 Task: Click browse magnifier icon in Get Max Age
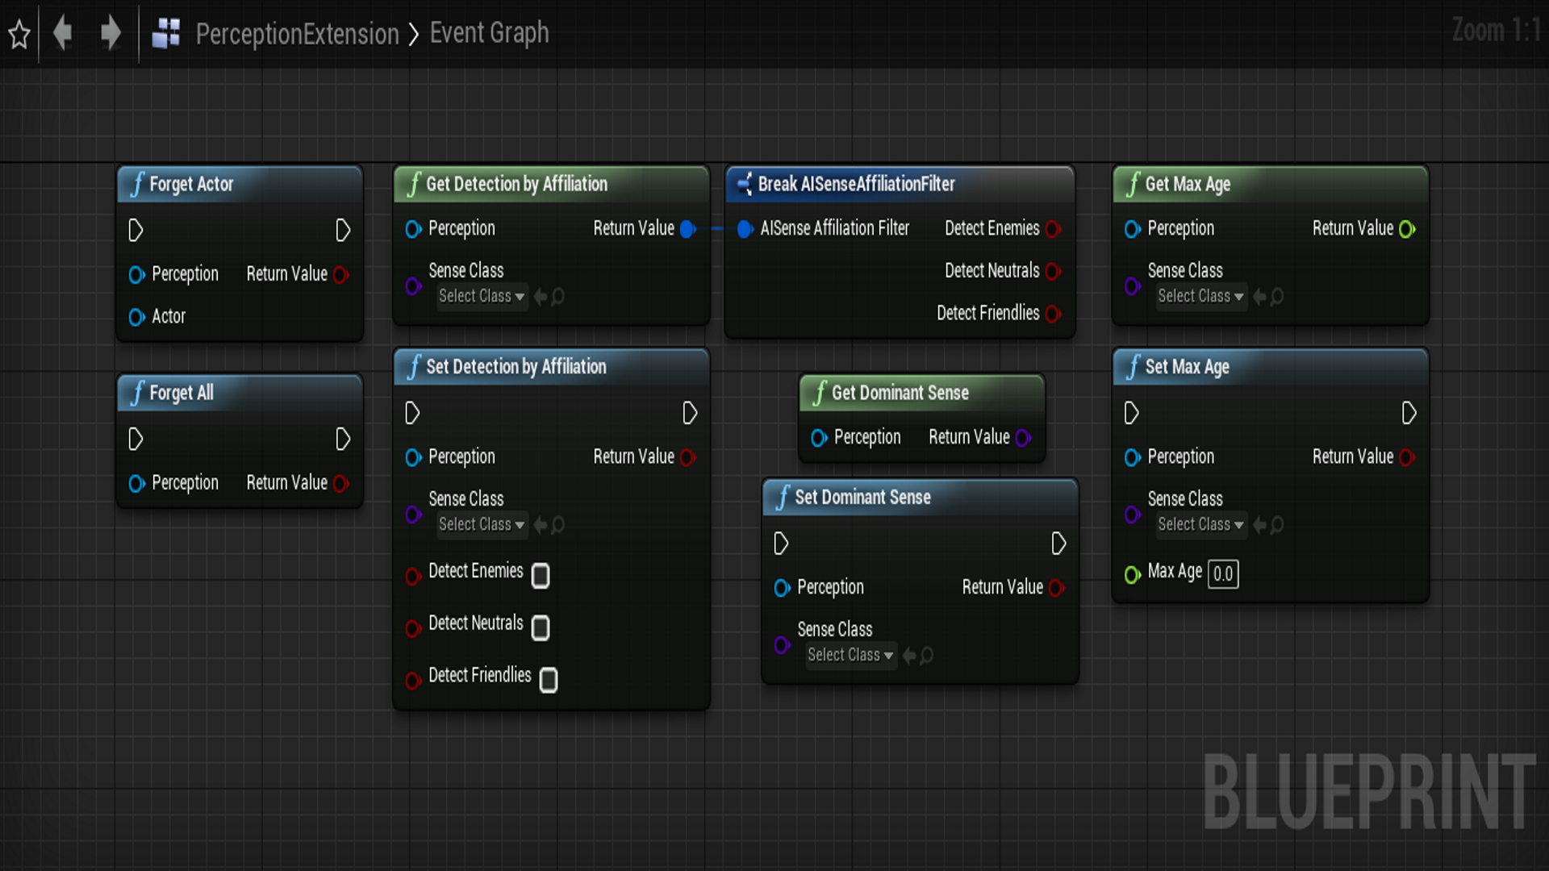pos(1277,297)
